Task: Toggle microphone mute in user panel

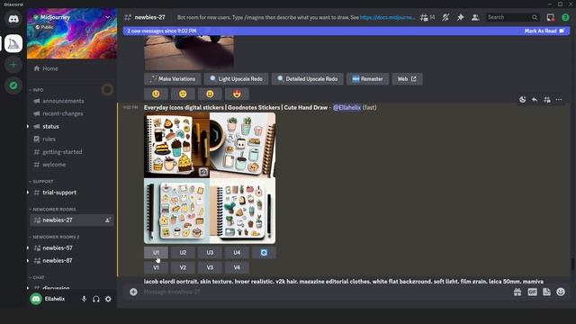Action: (84, 299)
